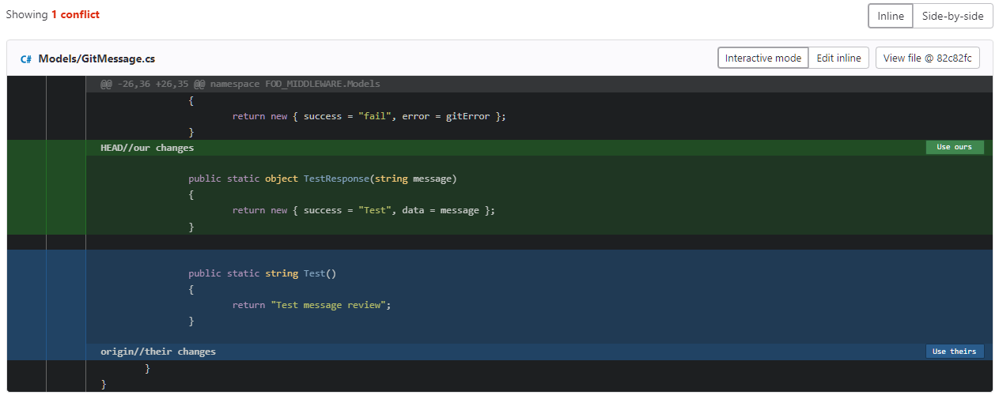
Task: Click the 'HEAD//our changes' header
Action: click(147, 147)
